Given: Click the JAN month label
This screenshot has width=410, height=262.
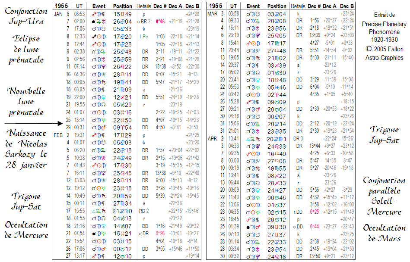Looking at the screenshot, I should [x=58, y=14].
